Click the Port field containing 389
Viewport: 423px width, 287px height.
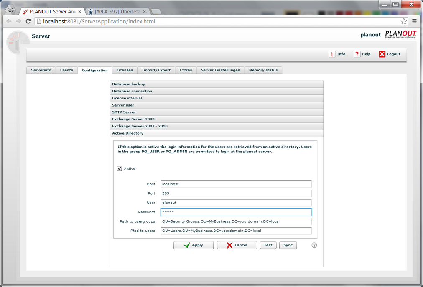click(x=236, y=193)
